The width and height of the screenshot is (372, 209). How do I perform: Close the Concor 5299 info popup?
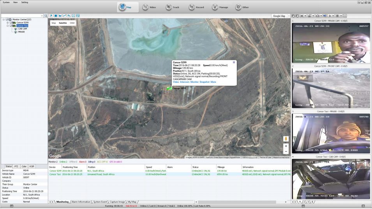[x=234, y=62]
